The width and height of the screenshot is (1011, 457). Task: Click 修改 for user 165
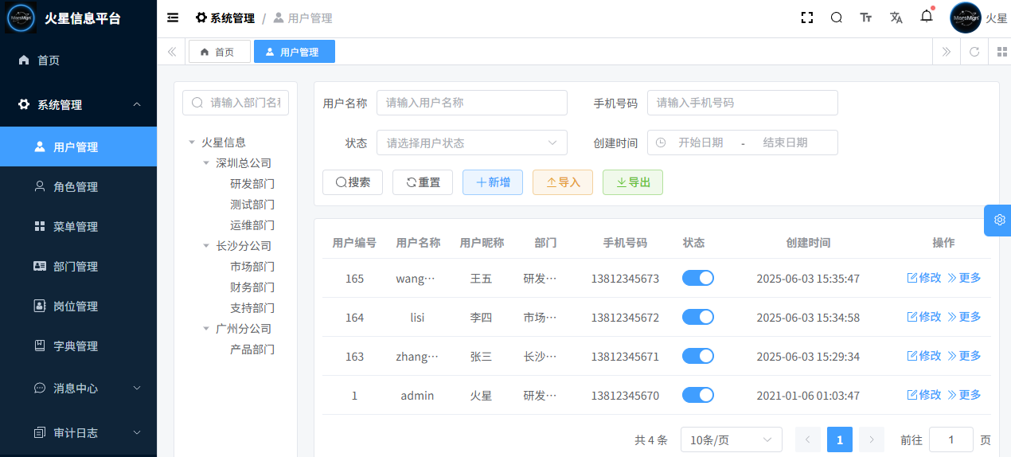coord(924,278)
